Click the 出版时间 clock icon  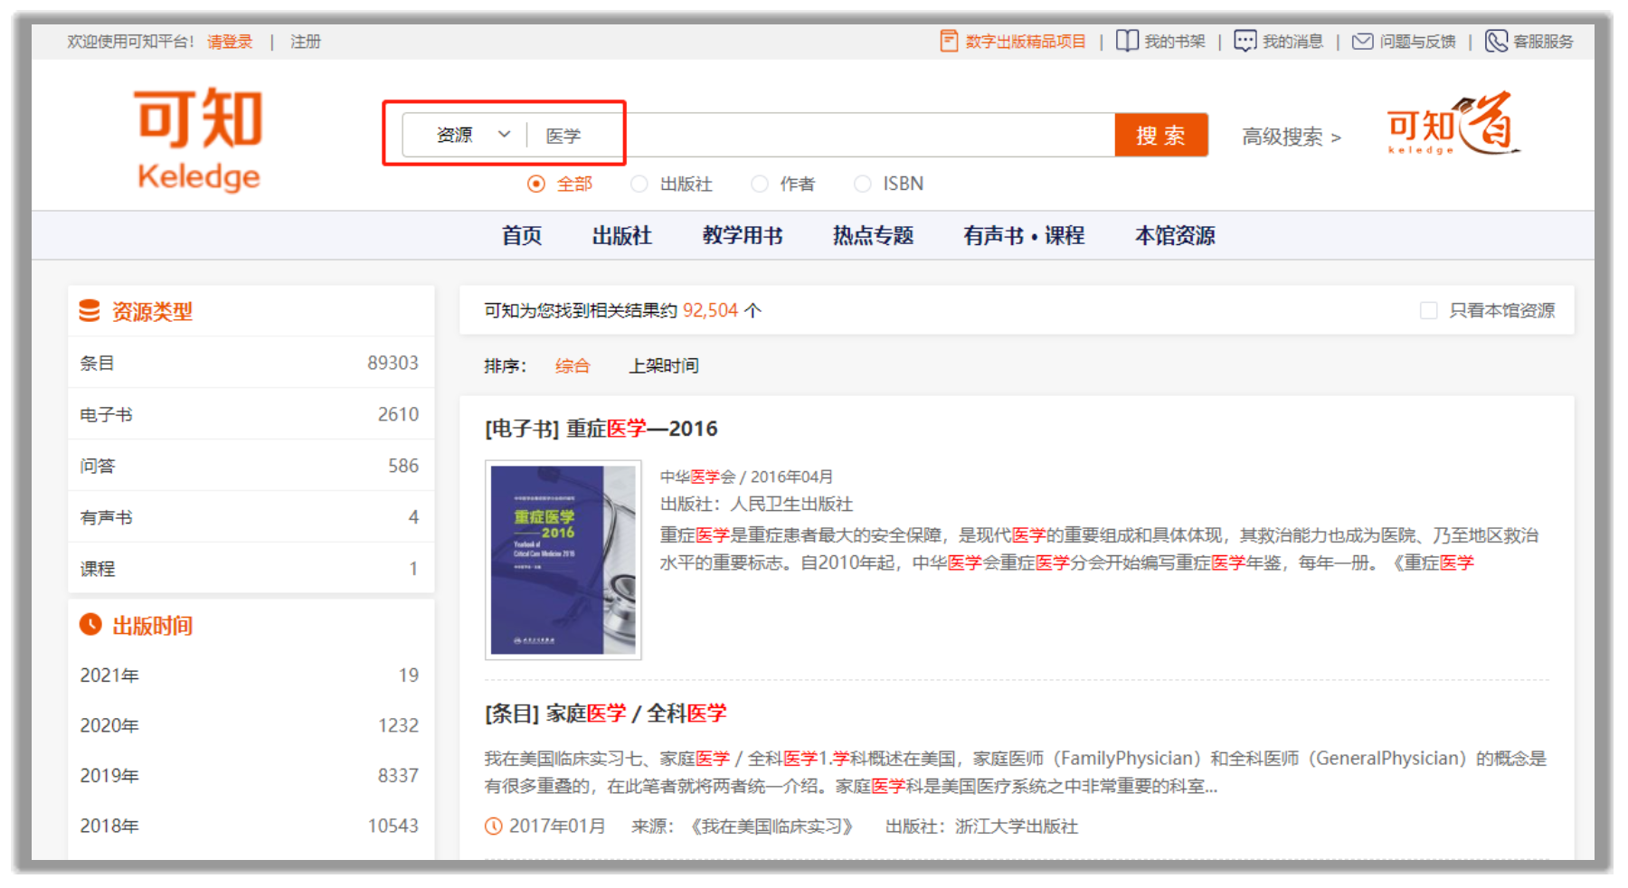point(90,624)
